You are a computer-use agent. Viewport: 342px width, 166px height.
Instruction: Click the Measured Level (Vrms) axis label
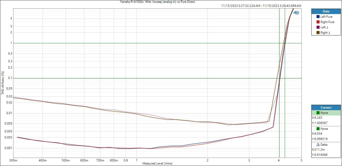click(x=157, y=163)
